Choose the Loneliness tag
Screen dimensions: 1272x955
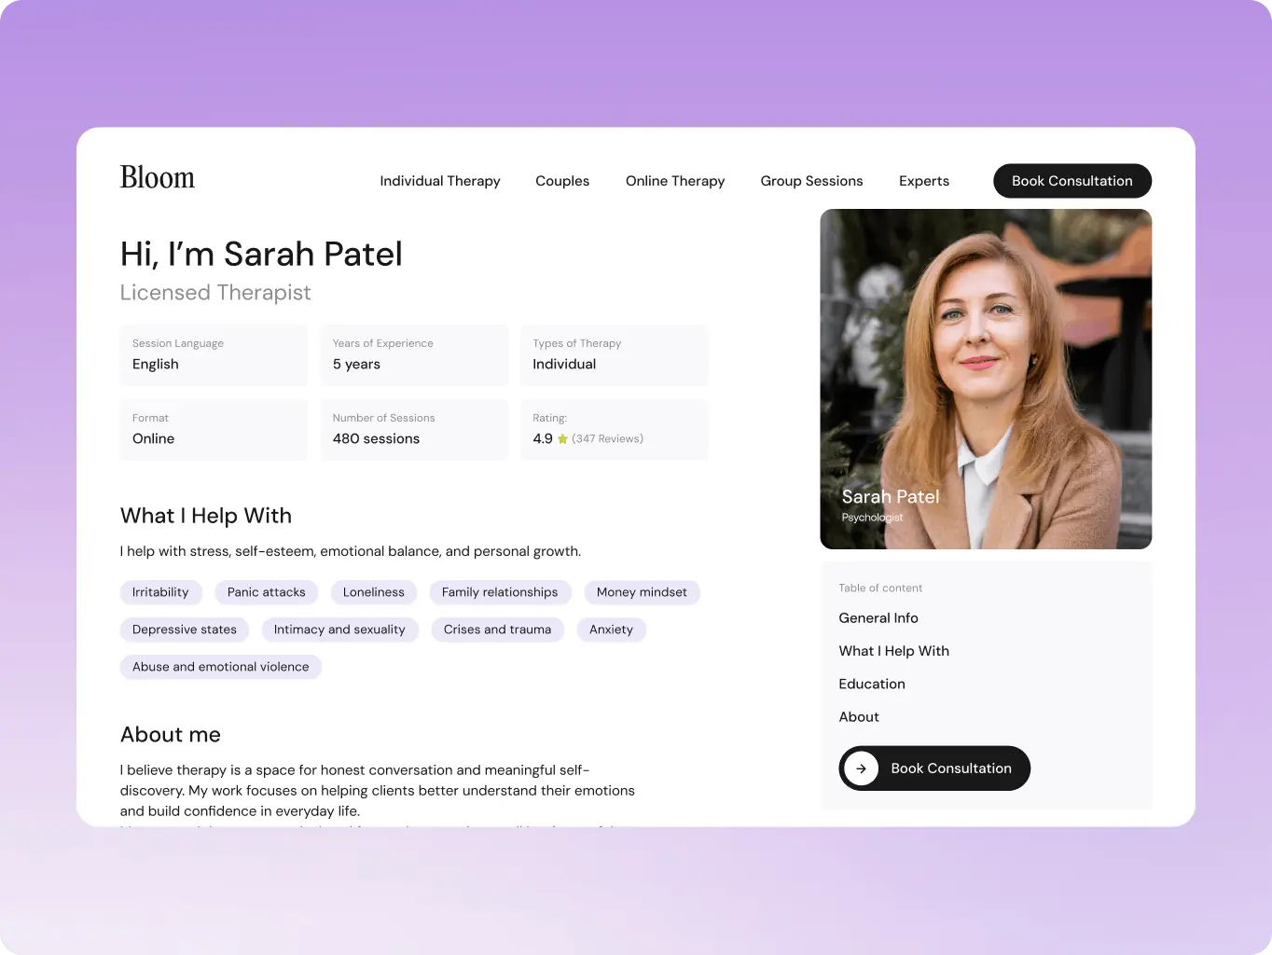click(374, 592)
